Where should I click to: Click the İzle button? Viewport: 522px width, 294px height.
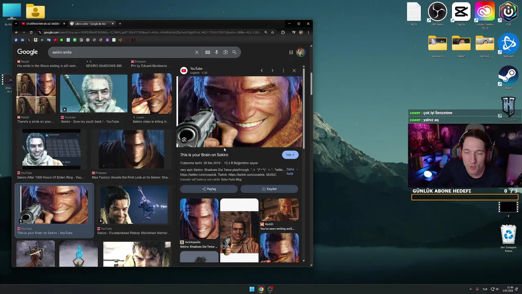[x=290, y=155]
